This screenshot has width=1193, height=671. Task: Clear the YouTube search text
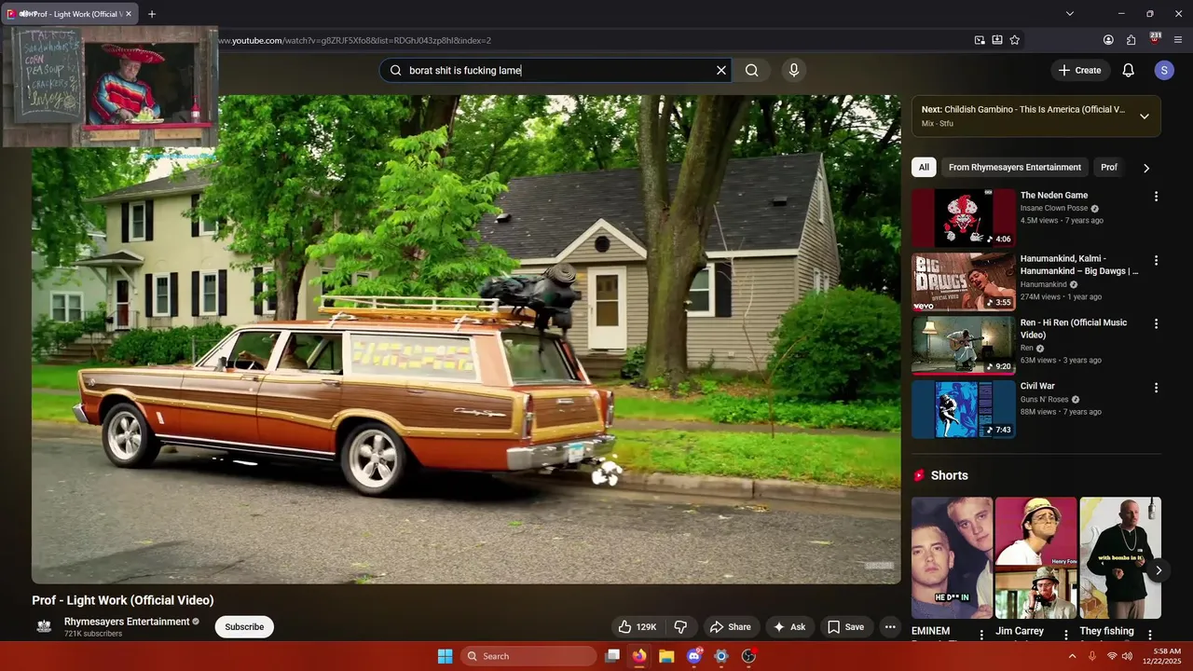721,70
